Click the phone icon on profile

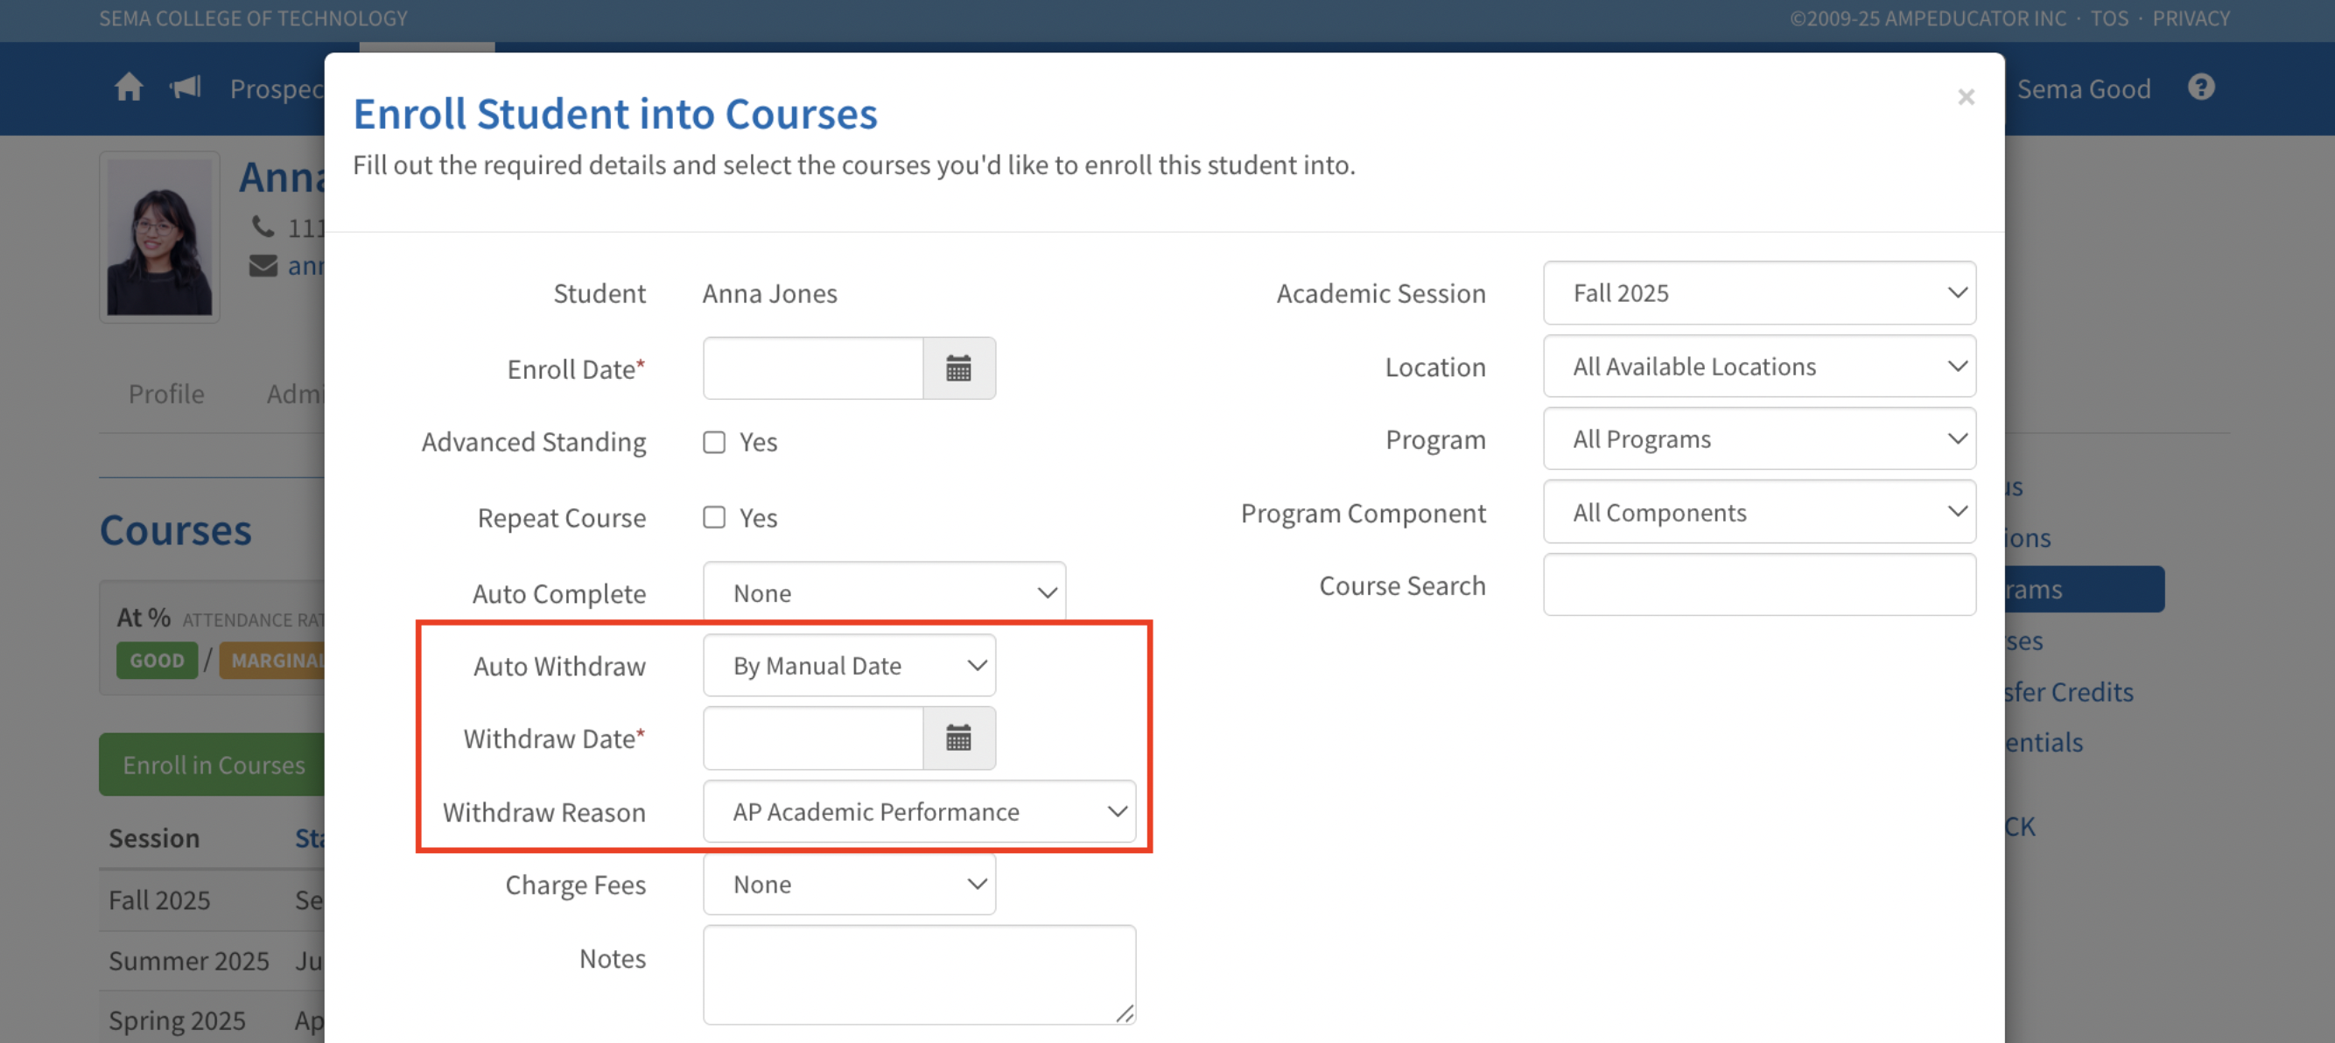(263, 226)
